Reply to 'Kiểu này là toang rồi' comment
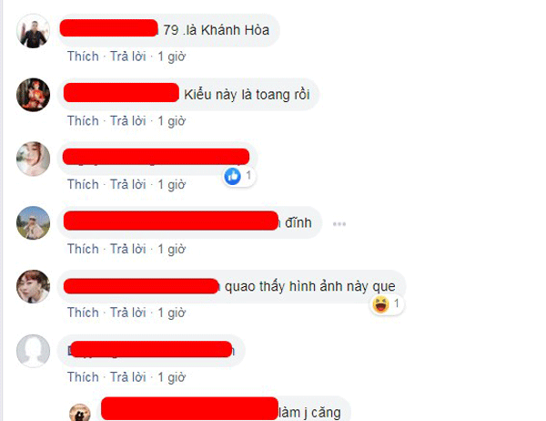This screenshot has height=421, width=546. pyautogui.click(x=127, y=120)
